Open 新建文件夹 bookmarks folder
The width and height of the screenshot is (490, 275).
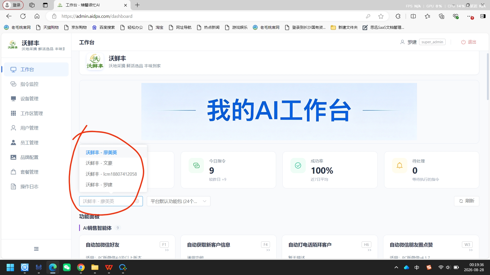click(344, 28)
